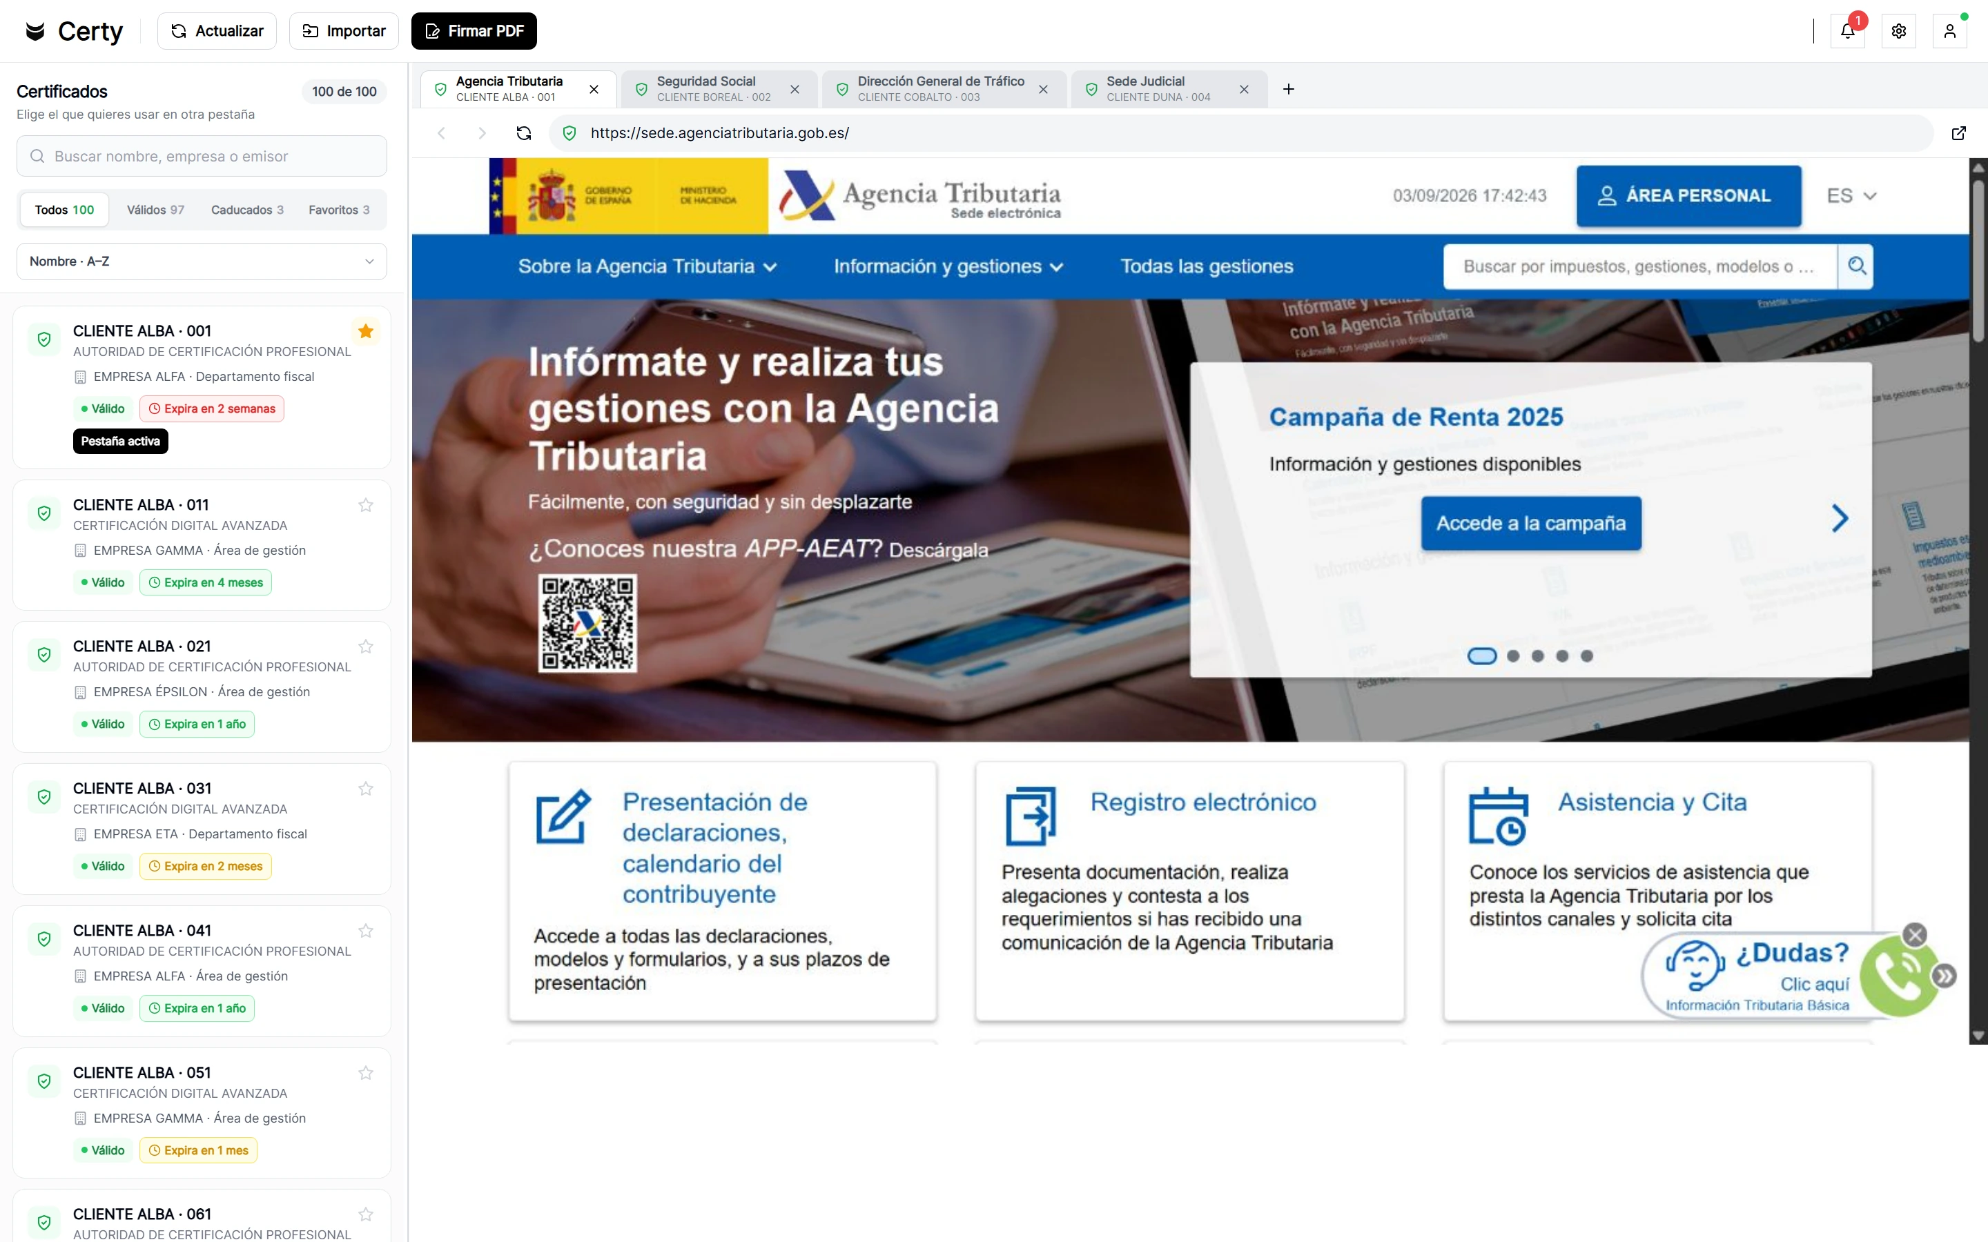Go forward in embedded browser

(483, 133)
